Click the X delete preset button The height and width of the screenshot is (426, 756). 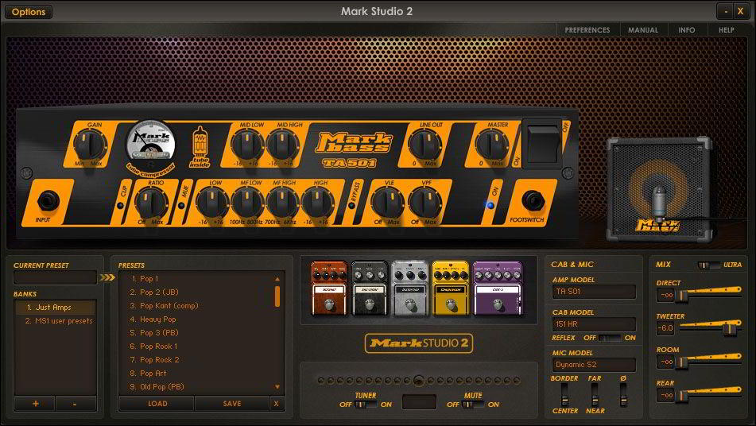click(277, 404)
